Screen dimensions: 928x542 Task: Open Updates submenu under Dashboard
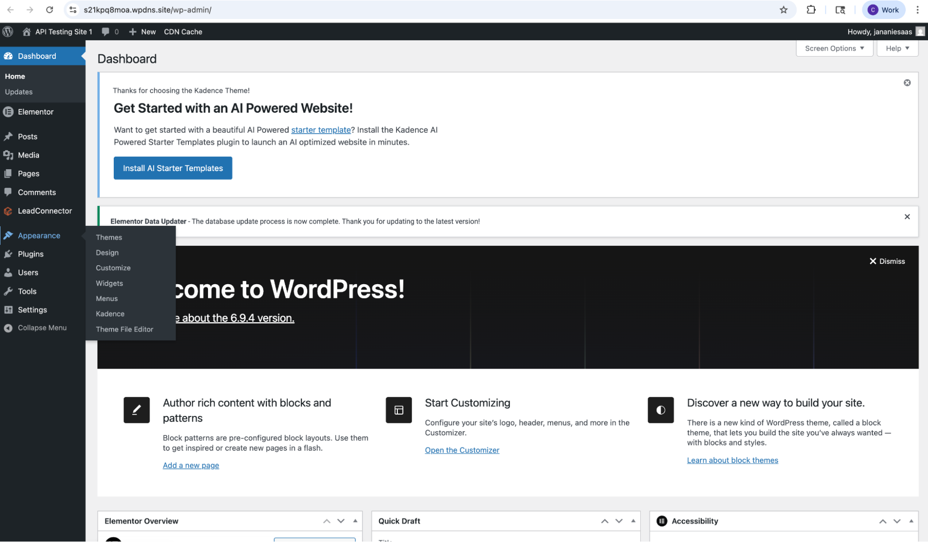tap(19, 92)
